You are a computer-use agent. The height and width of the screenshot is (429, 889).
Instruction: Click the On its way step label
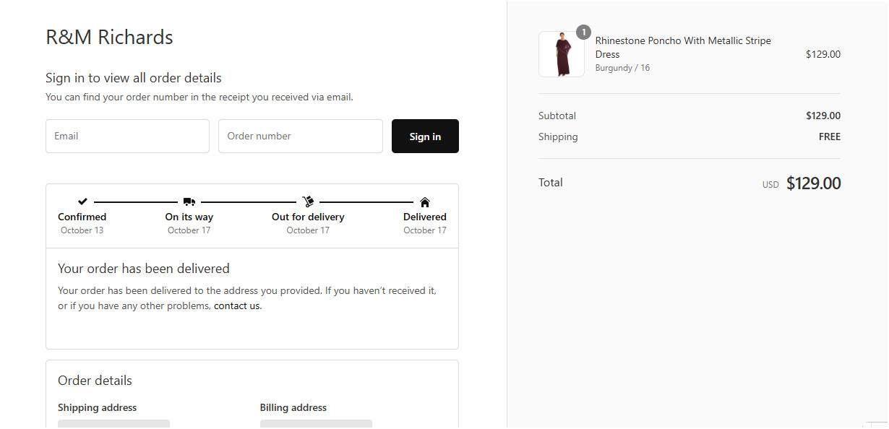point(189,217)
